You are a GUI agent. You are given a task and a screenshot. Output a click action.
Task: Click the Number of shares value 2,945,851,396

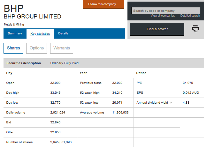click(x=61, y=142)
